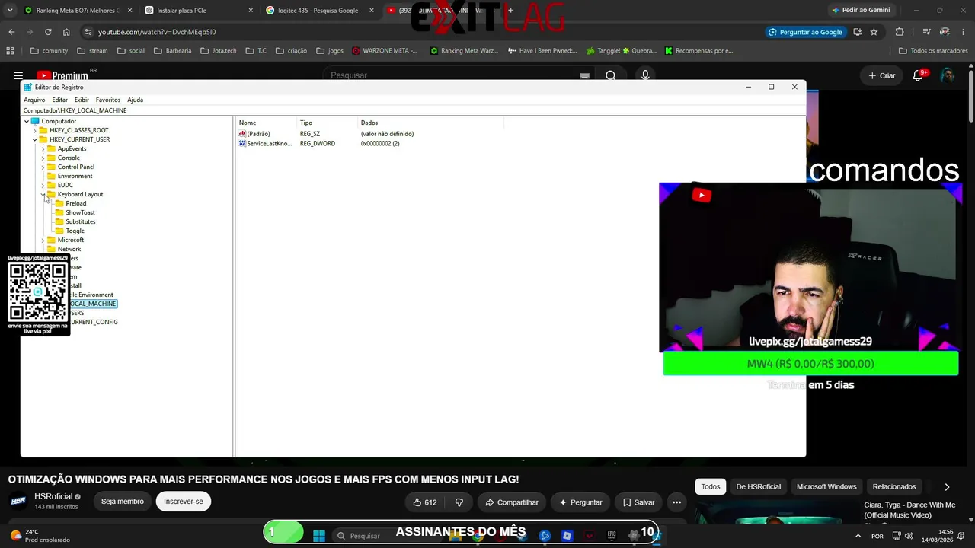Image resolution: width=975 pixels, height=548 pixels.
Task: Click Perguntar ao Google button
Action: click(x=805, y=32)
